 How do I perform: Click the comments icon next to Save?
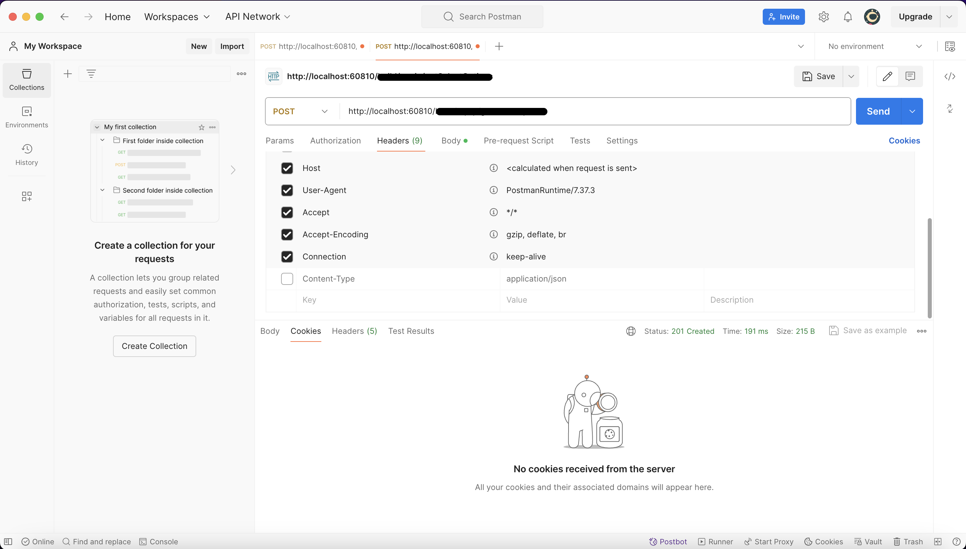[x=910, y=76]
